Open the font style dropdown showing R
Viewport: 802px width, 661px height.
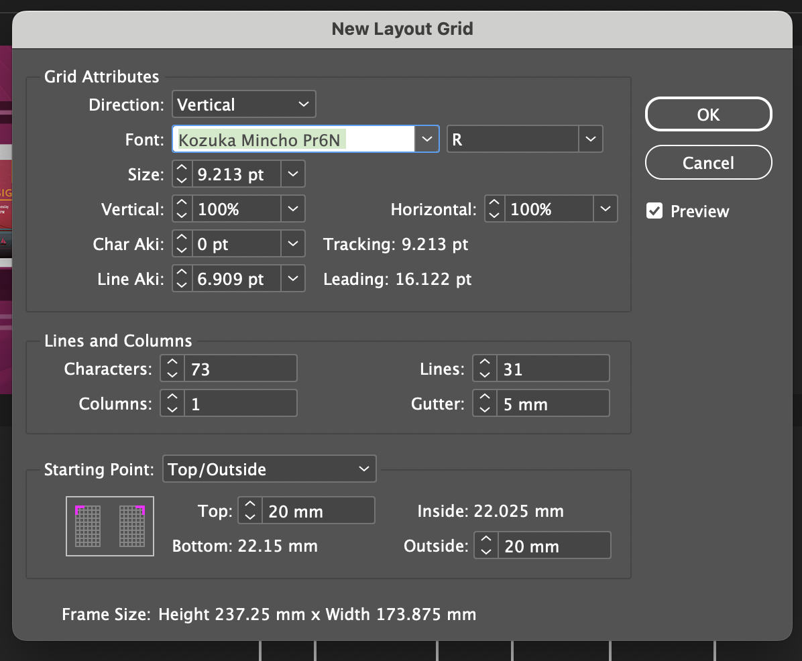pyautogui.click(x=524, y=139)
